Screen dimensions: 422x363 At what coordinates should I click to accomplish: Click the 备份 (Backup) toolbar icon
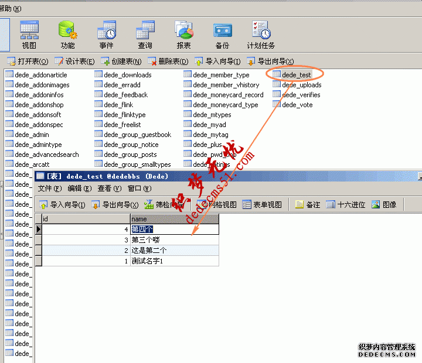222,34
